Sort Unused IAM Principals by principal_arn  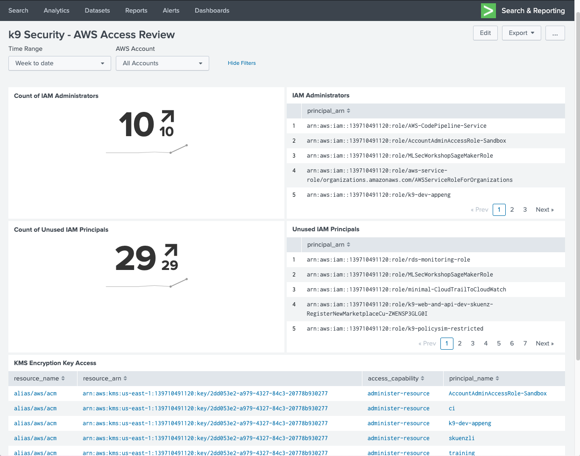coord(329,245)
